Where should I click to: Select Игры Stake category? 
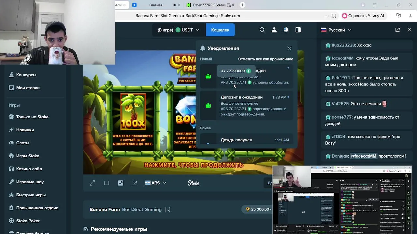pos(28,156)
